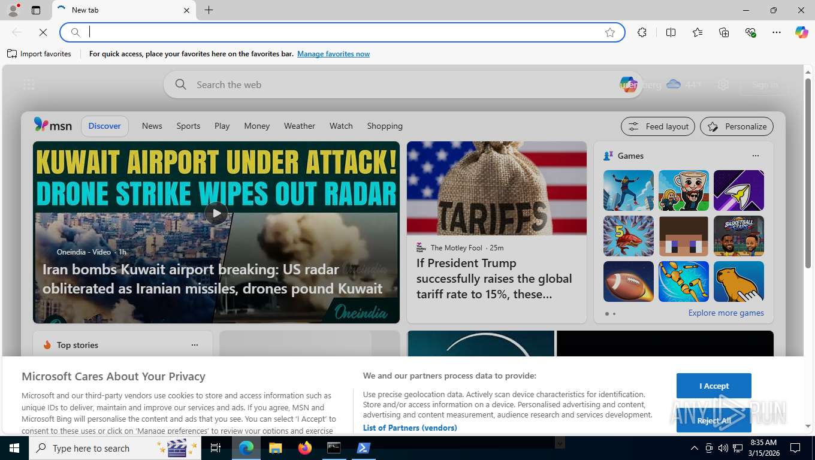The height and width of the screenshot is (460, 815).
Task: Open the Play tab
Action: pyautogui.click(x=222, y=126)
